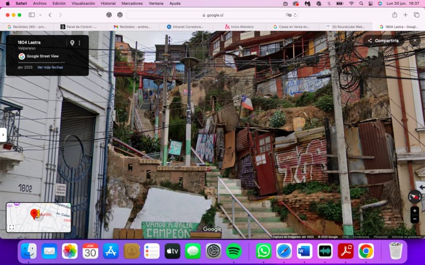Go back to previous page
Screen dimensions: 425x265
click(x=50, y=15)
